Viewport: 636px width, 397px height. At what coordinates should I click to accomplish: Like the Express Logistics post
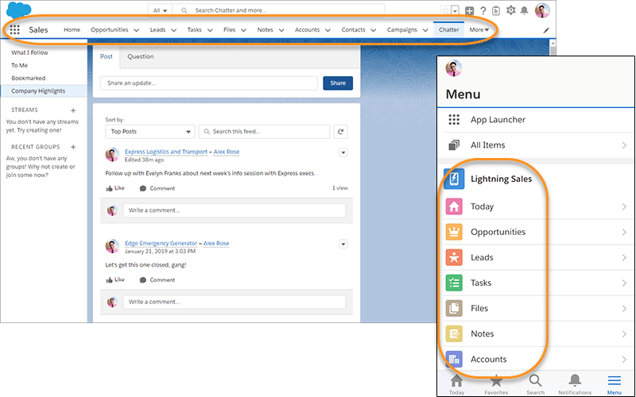pyautogui.click(x=115, y=188)
